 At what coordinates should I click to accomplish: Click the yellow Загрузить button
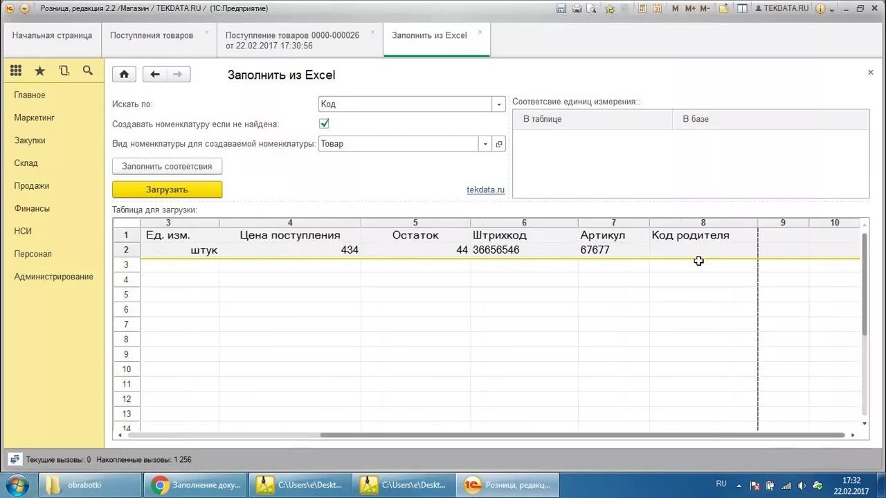[x=168, y=190]
